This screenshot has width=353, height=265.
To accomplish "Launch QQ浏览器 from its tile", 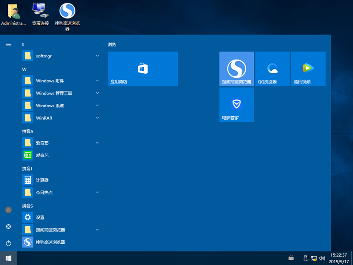I will coord(272,68).
